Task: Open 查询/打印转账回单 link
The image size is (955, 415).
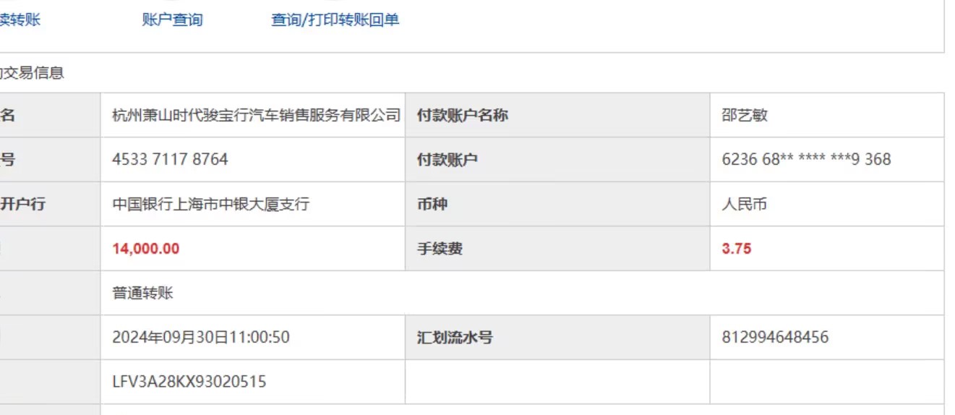Action: point(335,20)
